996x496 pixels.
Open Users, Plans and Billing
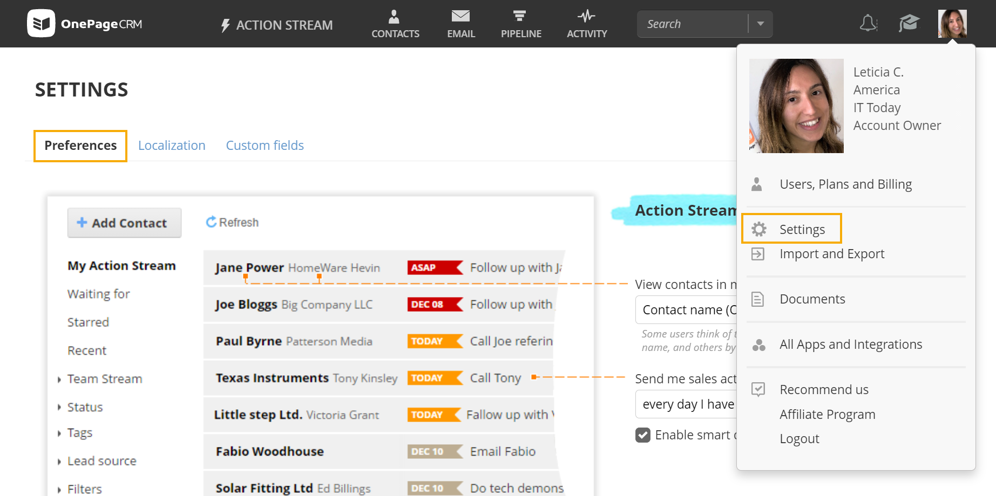click(x=845, y=184)
